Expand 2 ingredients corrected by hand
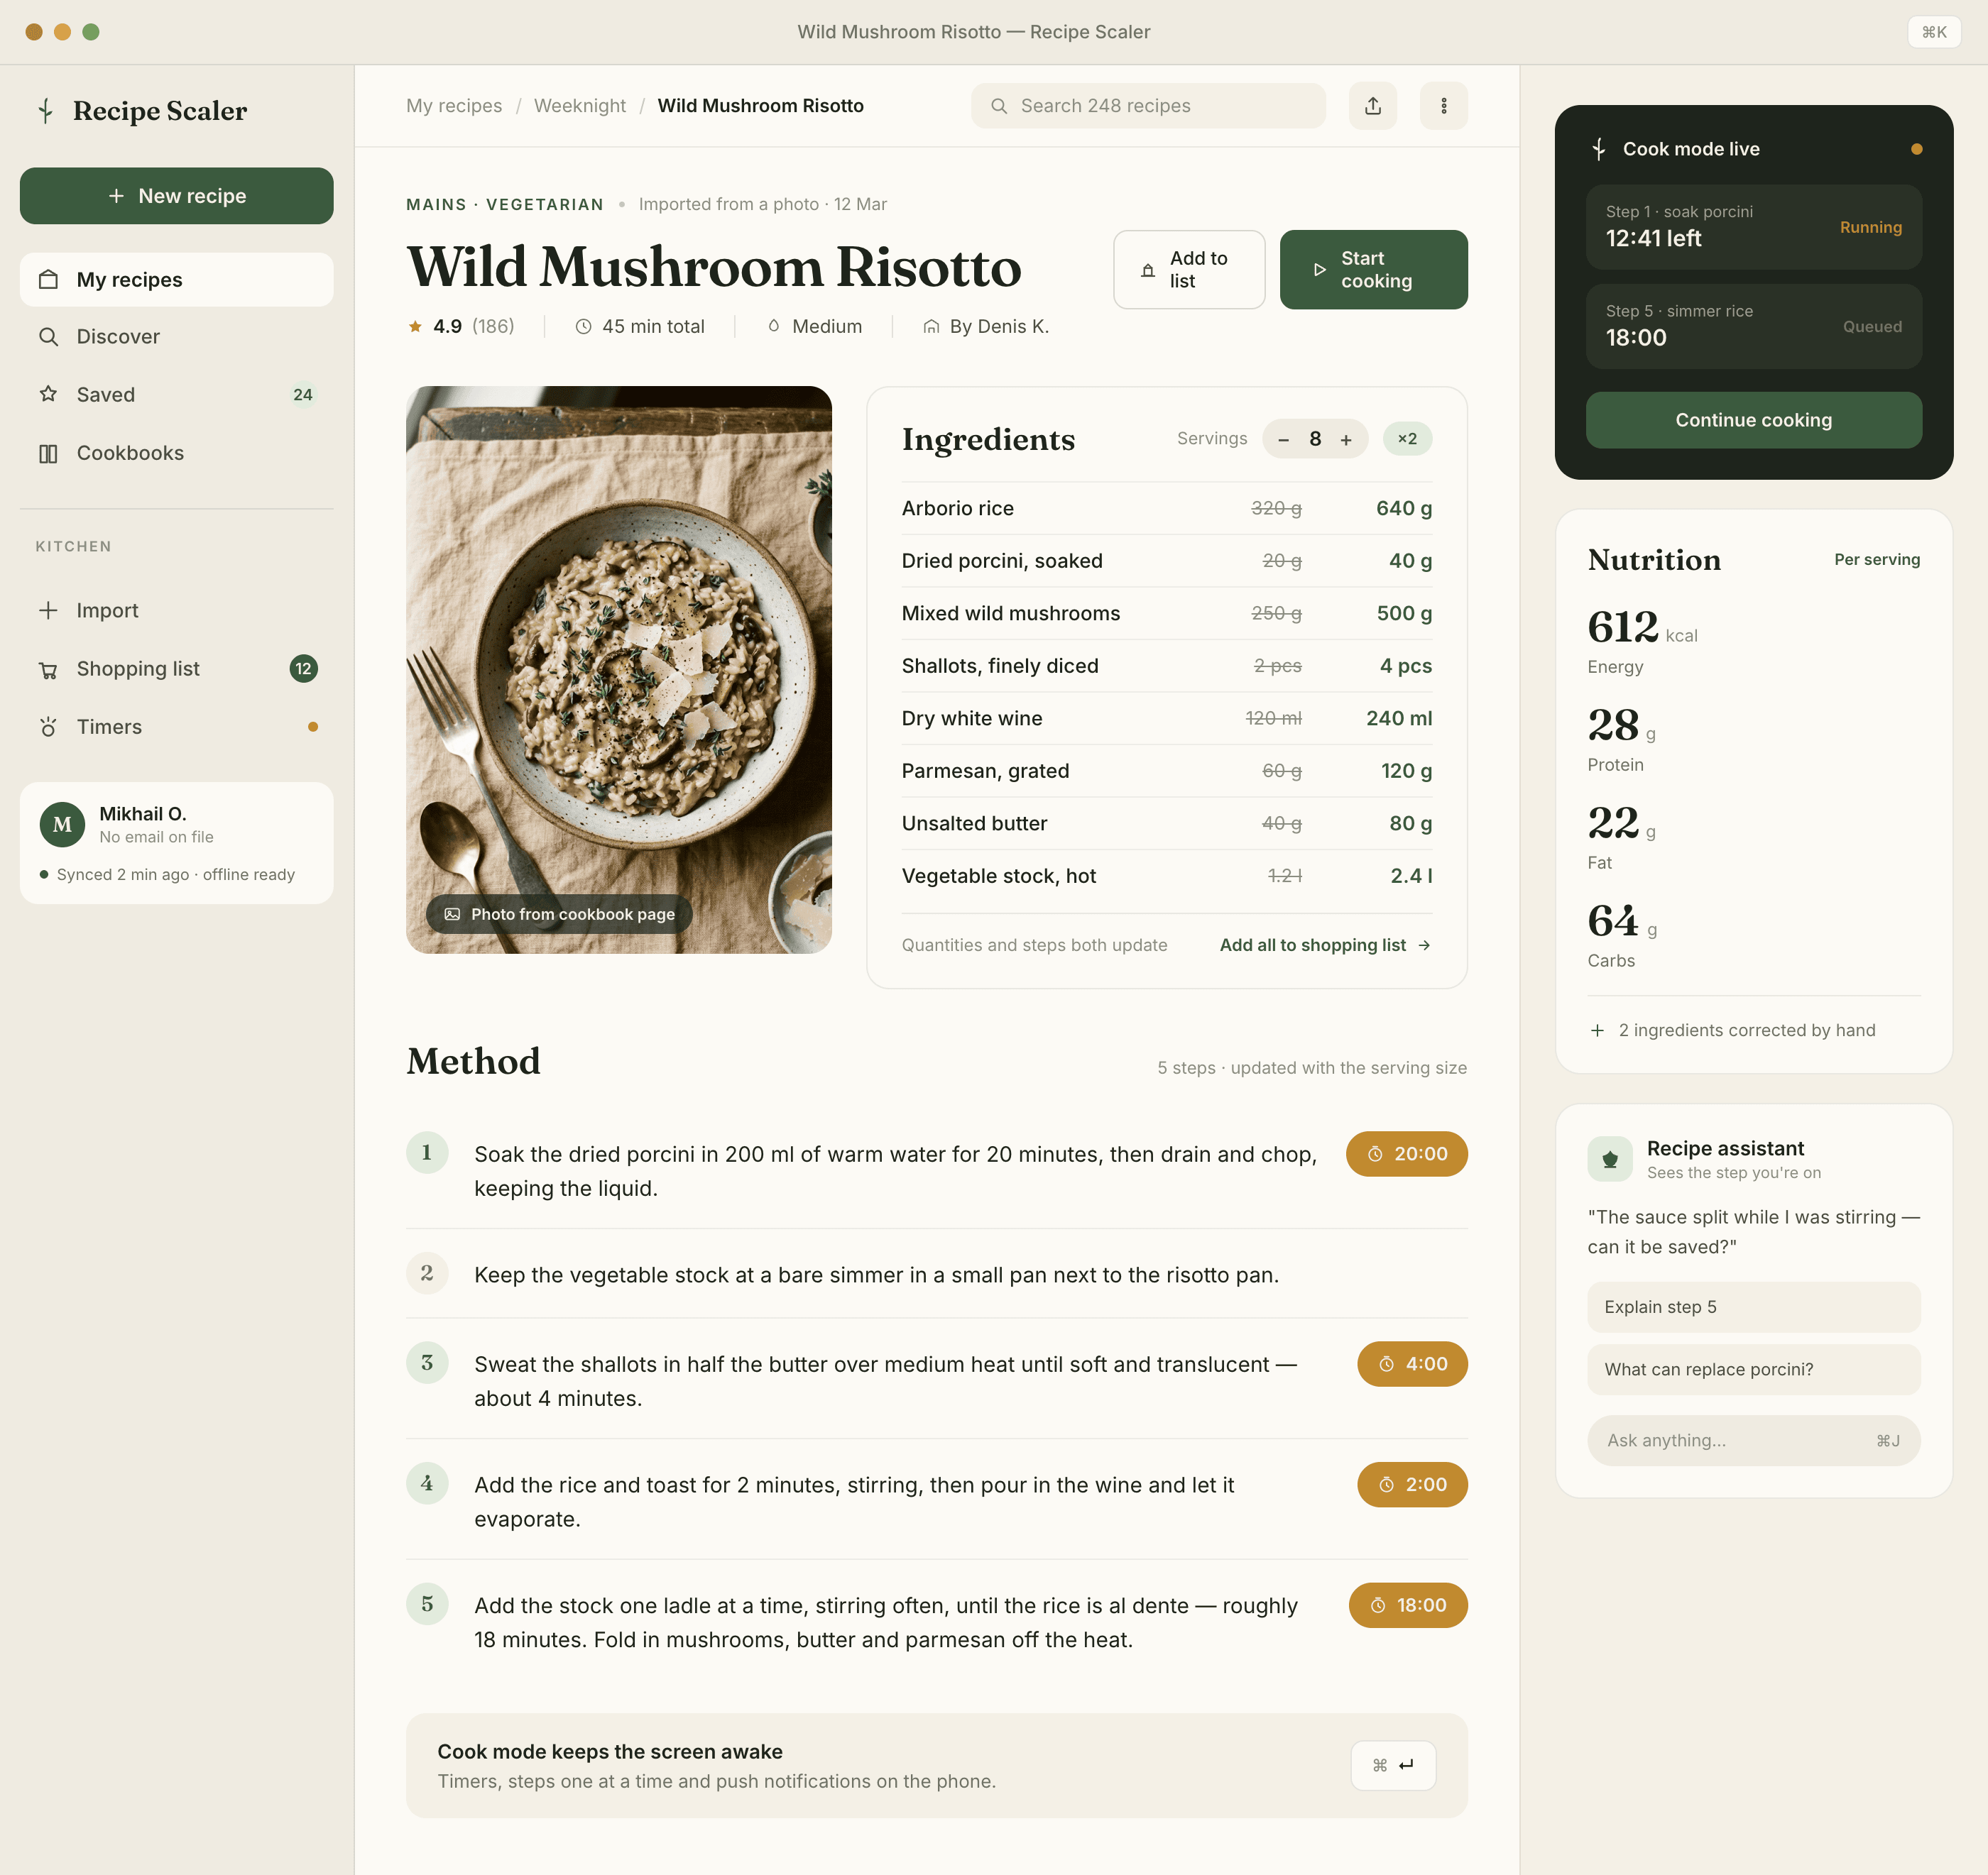This screenshot has width=1988, height=1875. [x=1733, y=1030]
